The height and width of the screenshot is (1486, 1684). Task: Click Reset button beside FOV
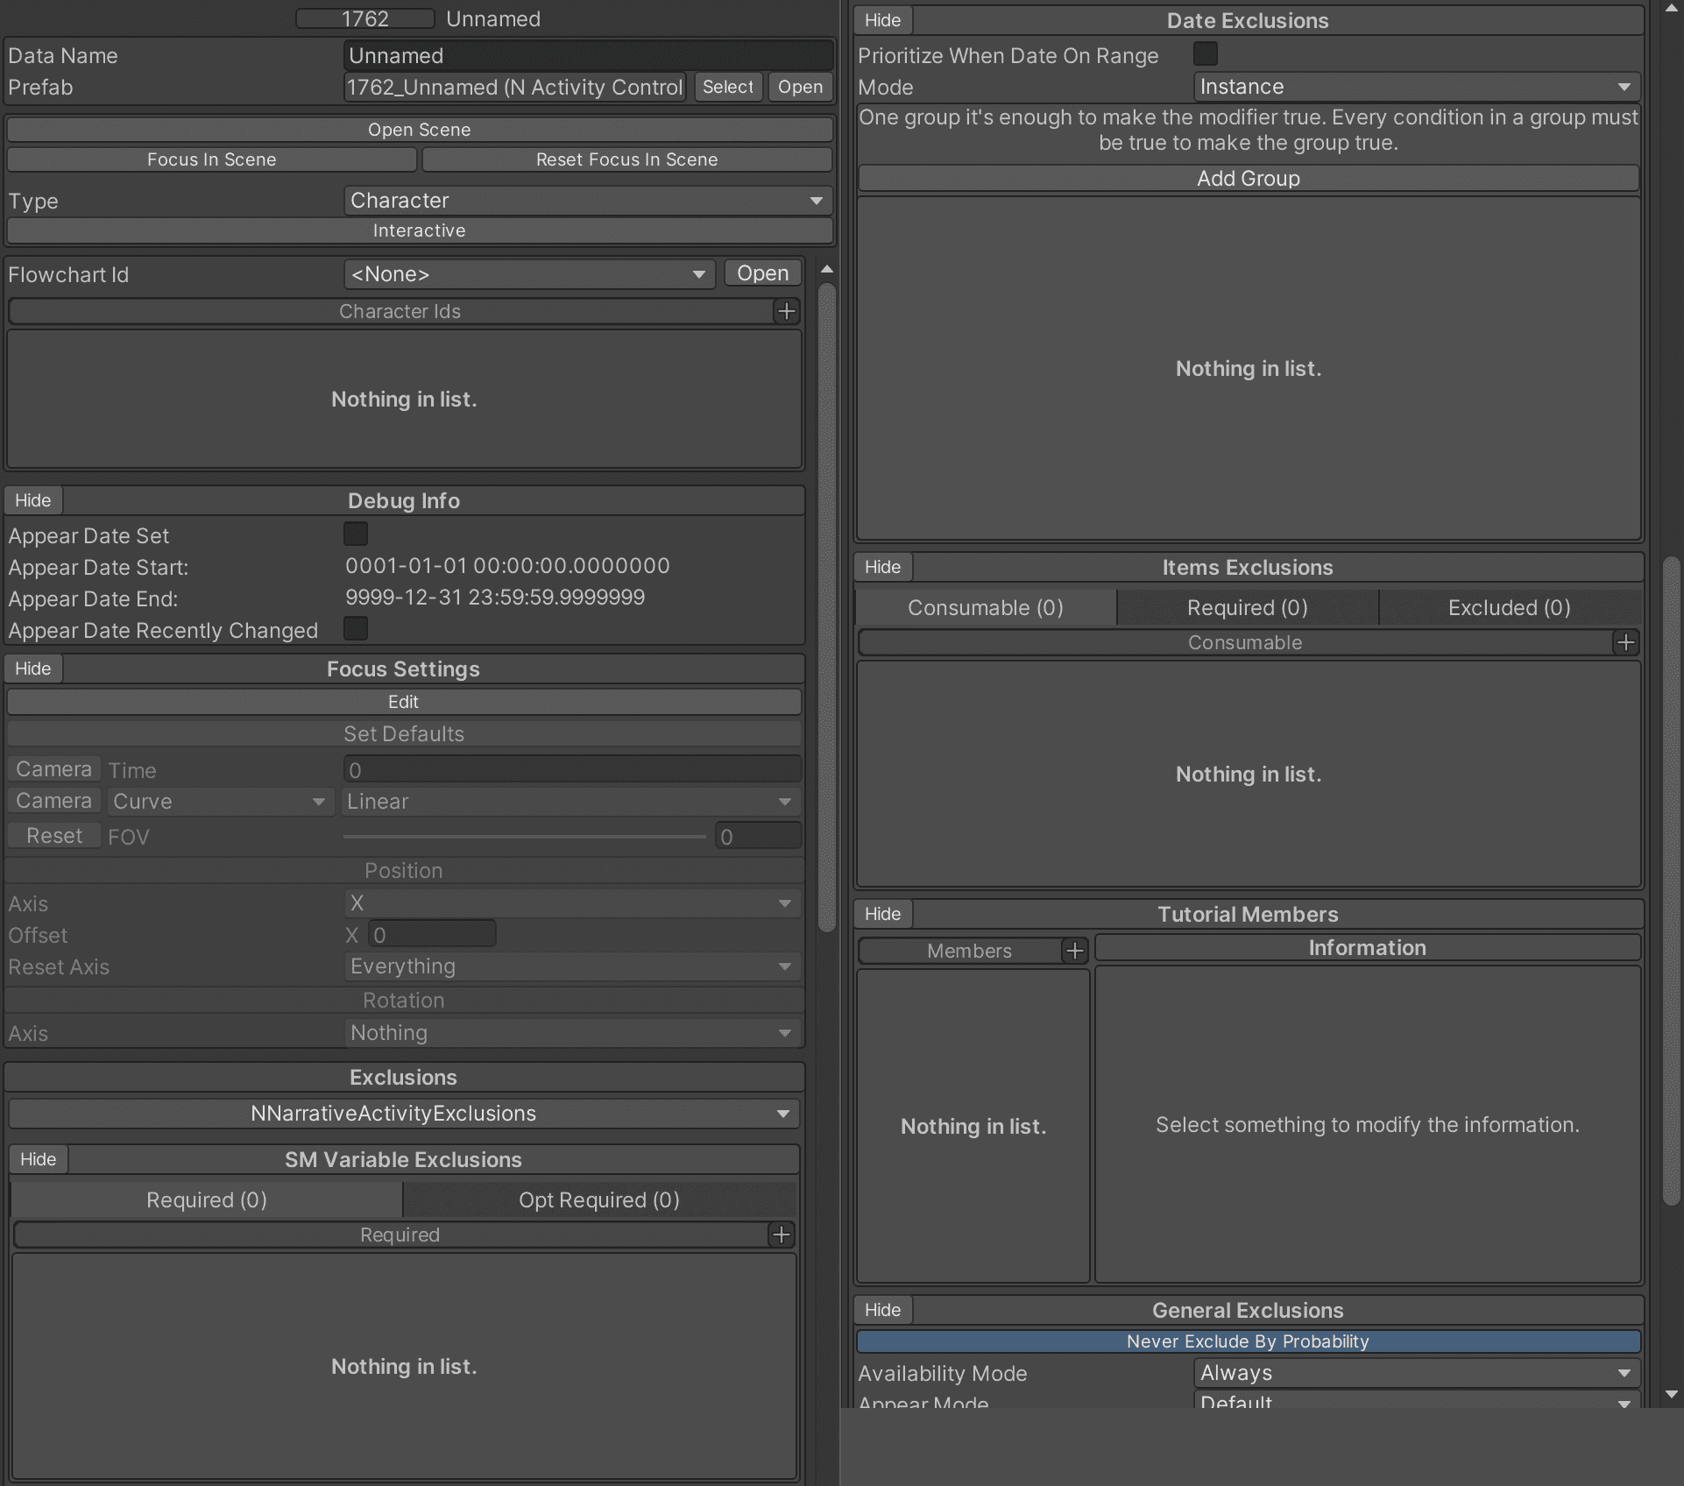point(53,835)
